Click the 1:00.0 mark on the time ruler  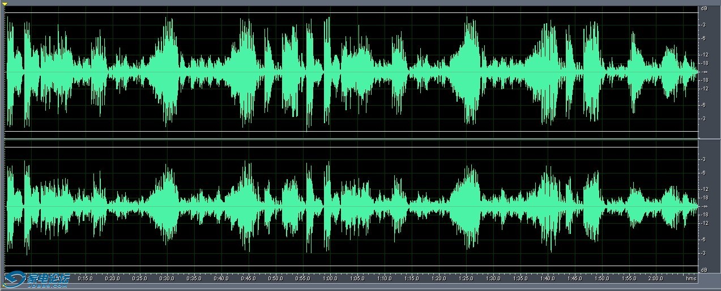[x=330, y=278]
